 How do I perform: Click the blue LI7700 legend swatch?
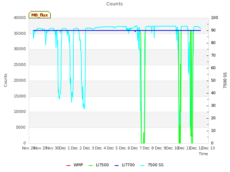116,166
